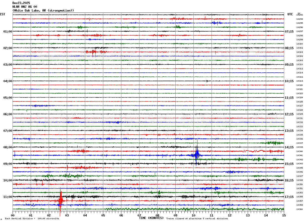
Task: Select the 03:00 CST time label
Action: [8, 65]
